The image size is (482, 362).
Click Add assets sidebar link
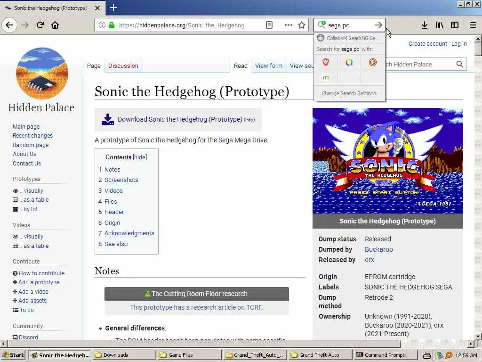coord(30,300)
